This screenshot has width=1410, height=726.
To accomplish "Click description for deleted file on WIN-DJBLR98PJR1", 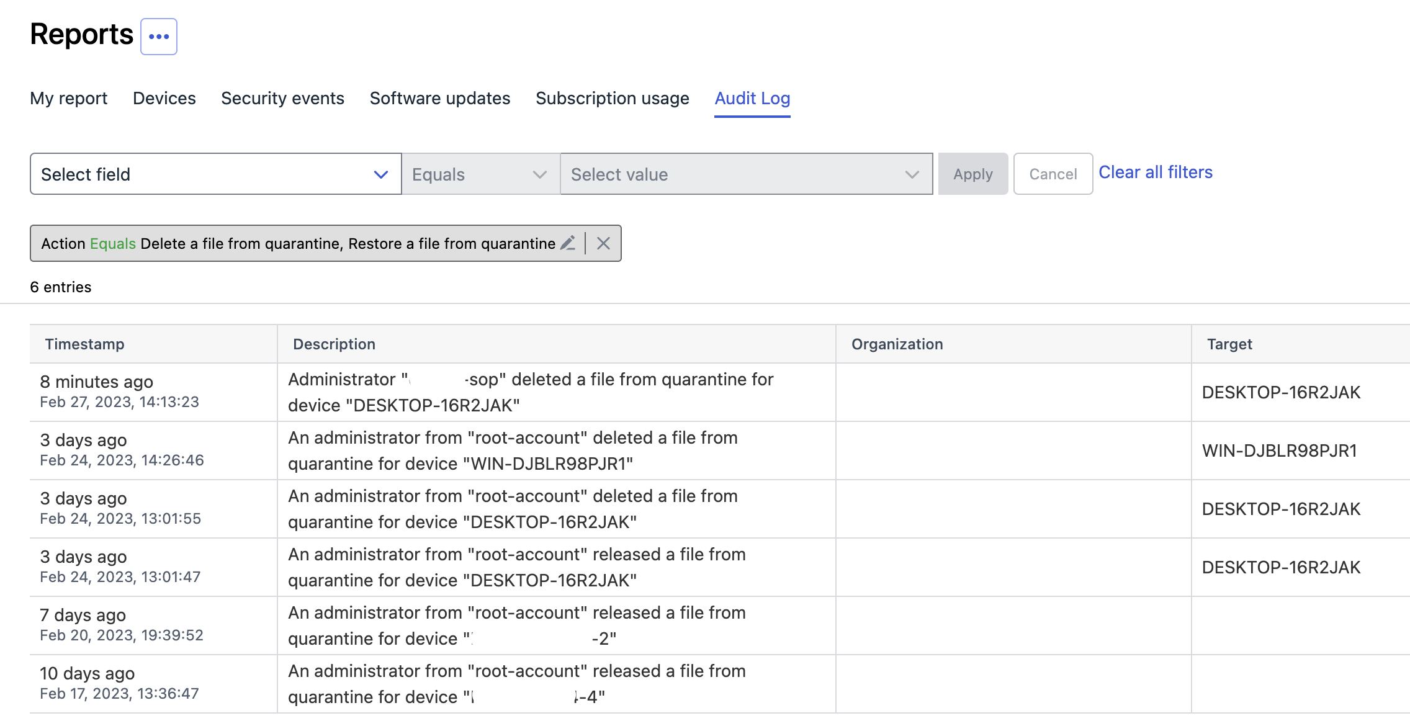I will 513,450.
